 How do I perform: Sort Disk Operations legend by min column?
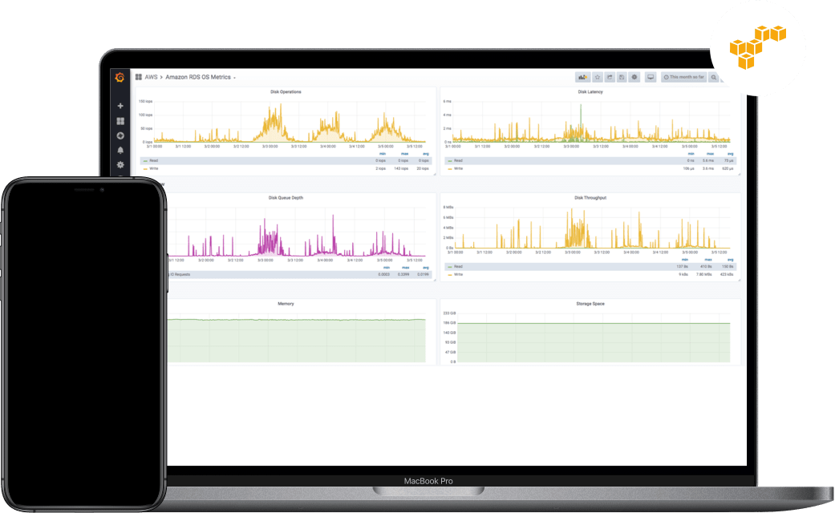[x=383, y=154]
